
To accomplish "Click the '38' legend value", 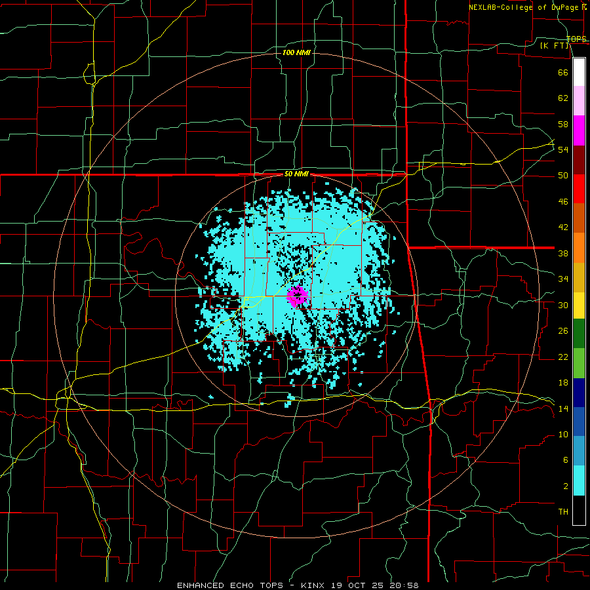I will (x=563, y=253).
